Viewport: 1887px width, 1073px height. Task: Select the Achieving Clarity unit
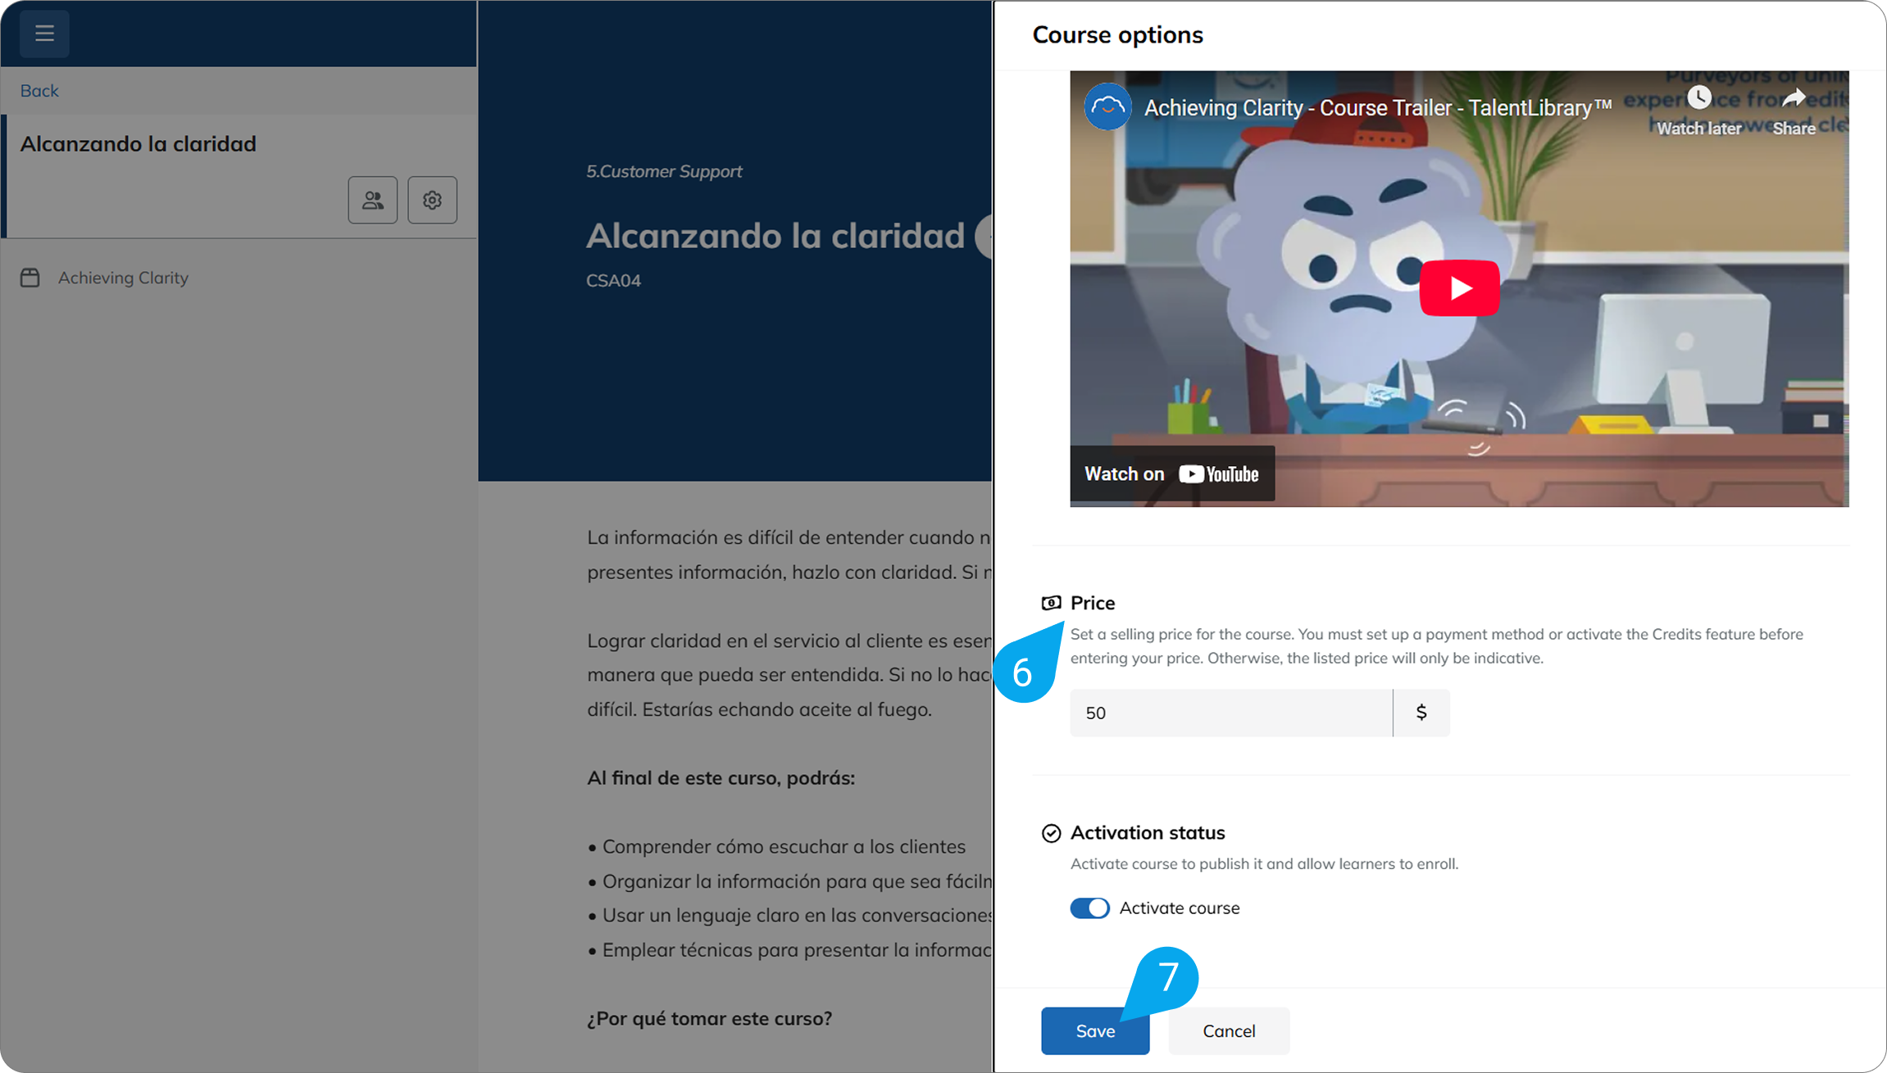coord(123,278)
